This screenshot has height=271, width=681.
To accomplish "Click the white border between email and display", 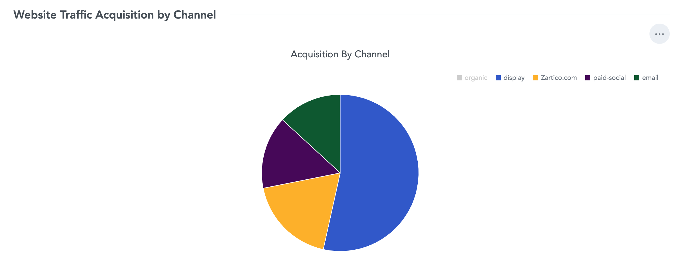I will point(340,134).
